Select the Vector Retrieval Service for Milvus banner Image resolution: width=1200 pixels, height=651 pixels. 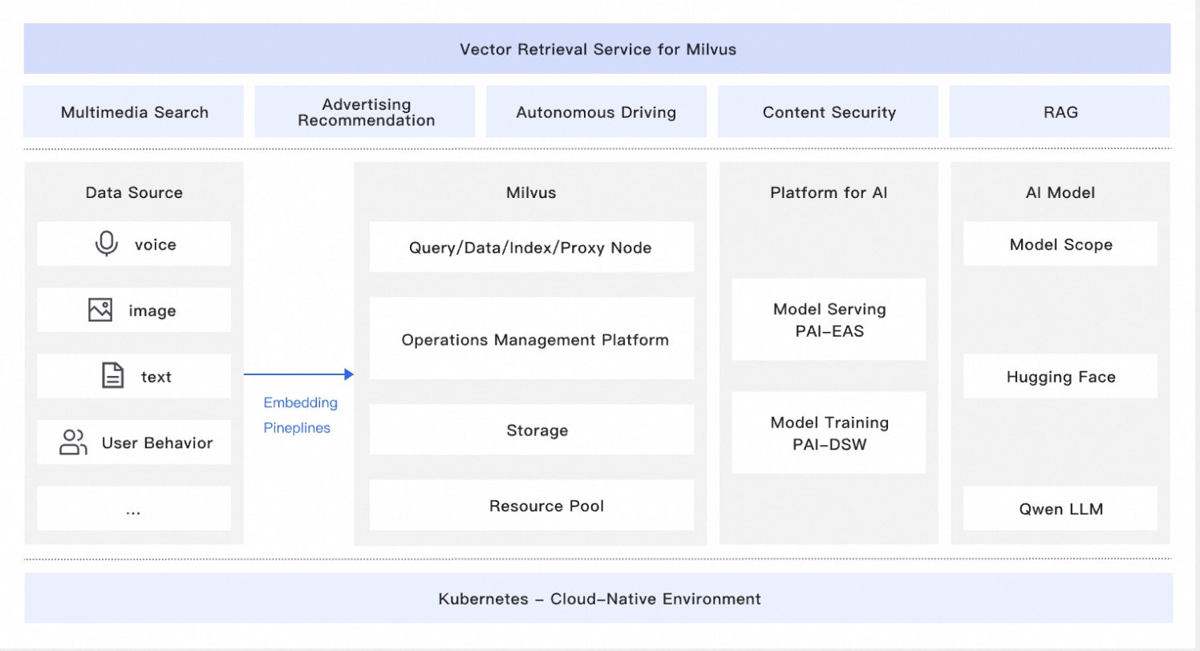(x=598, y=49)
